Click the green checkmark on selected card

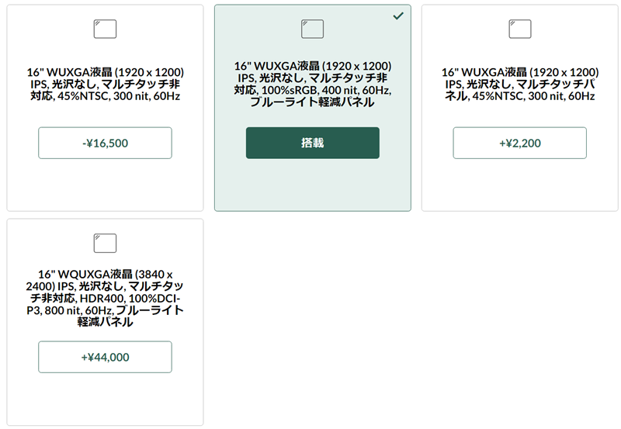click(398, 16)
